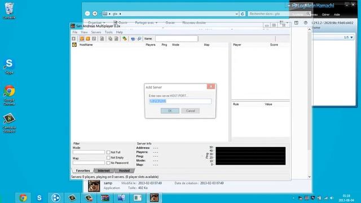Click the WinRAR taskbar icon
361x203 pixels.
click(x=105, y=198)
